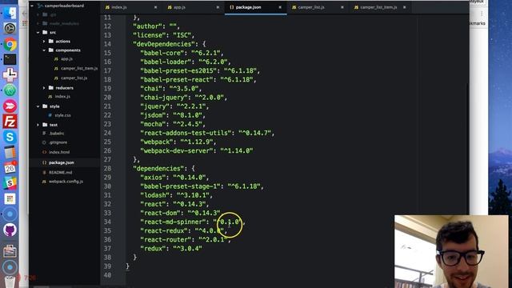512x288 pixels.
Task: Select the package.json tab
Action: tap(256, 7)
